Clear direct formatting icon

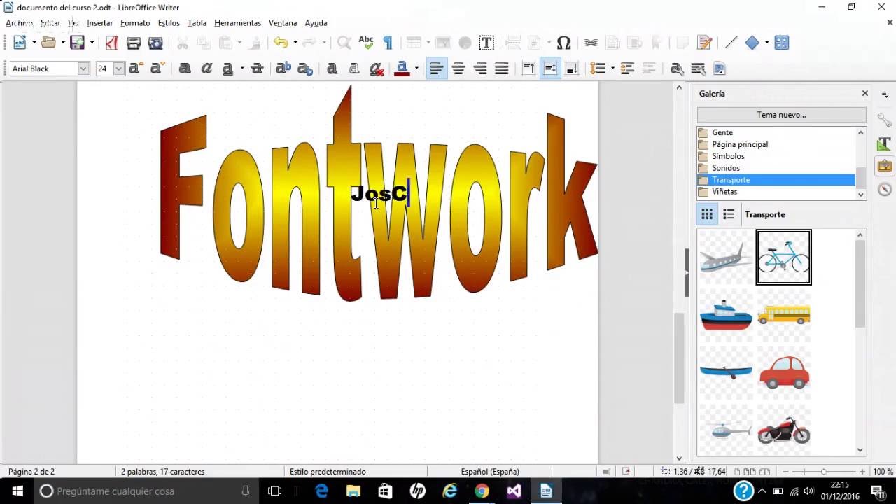click(377, 69)
